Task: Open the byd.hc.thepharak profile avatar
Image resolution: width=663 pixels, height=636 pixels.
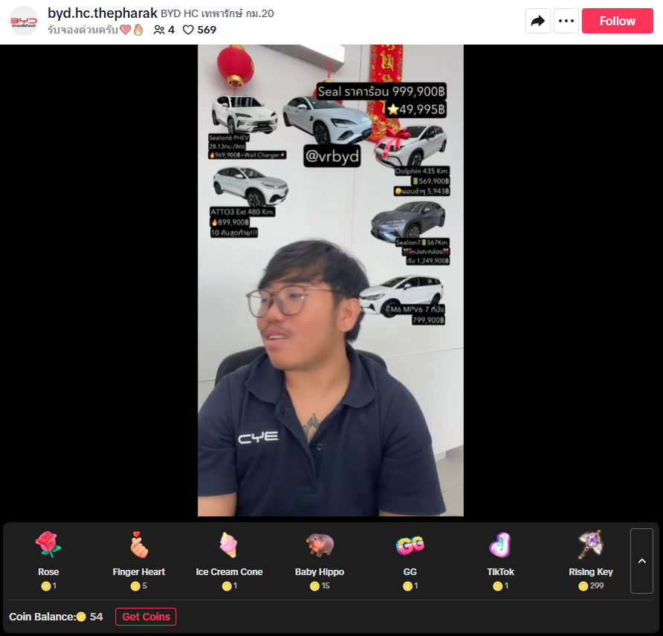Action: 24,21
